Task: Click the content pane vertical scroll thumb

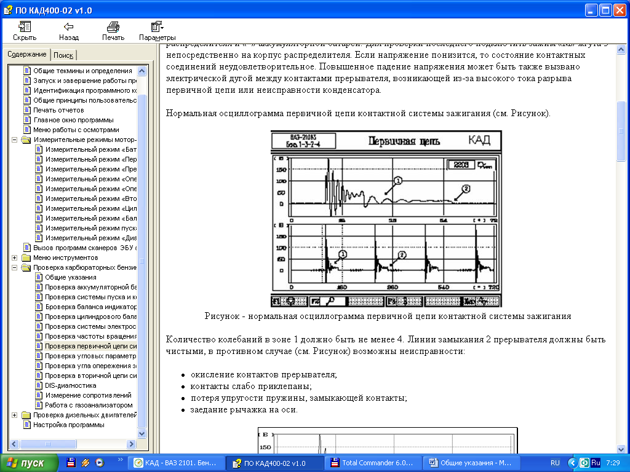Action: (621, 131)
